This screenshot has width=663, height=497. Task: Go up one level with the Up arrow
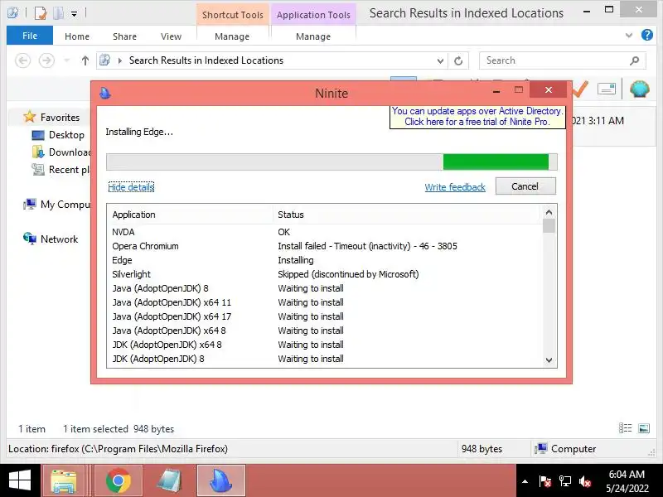tap(85, 60)
